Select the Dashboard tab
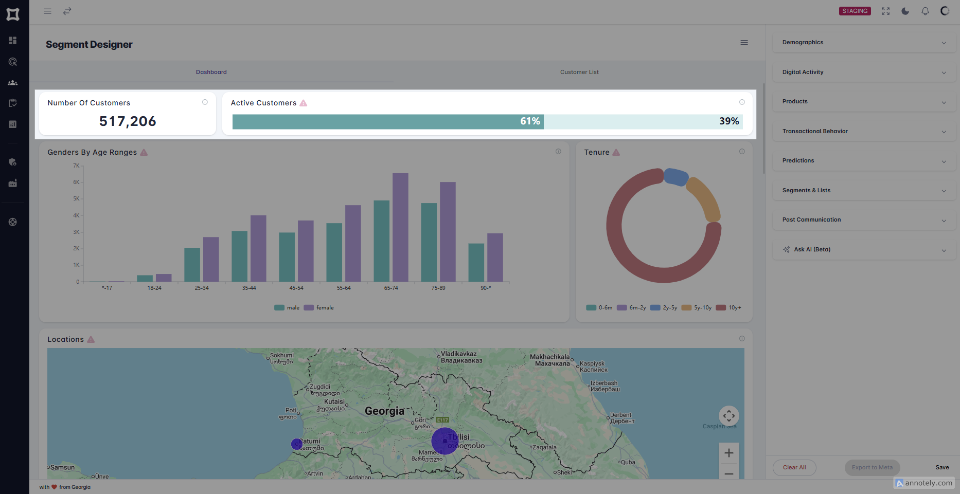Viewport: 960px width, 494px height. (x=211, y=72)
